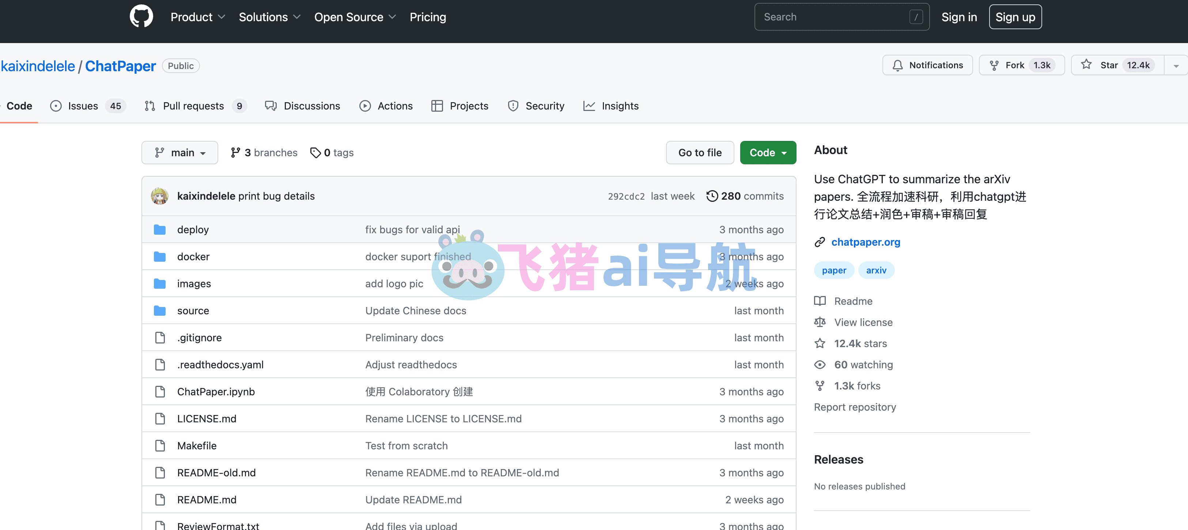Click the arxiv topic tag
This screenshot has height=530, width=1188.
coord(876,270)
